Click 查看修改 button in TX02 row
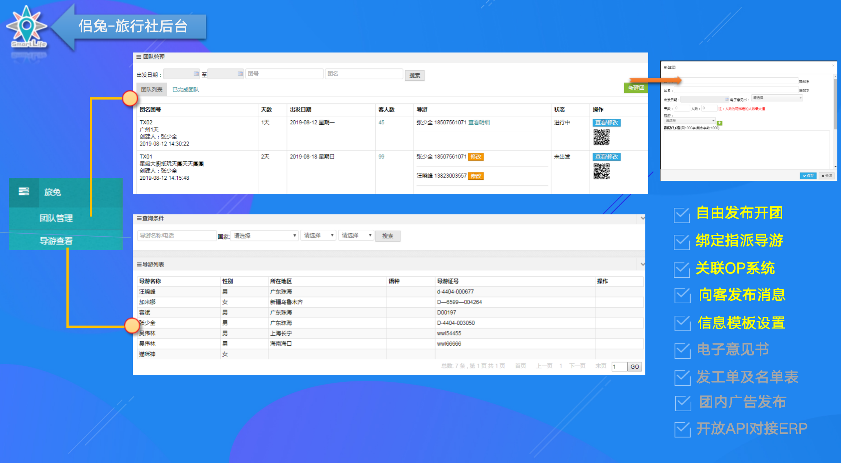 (607, 122)
